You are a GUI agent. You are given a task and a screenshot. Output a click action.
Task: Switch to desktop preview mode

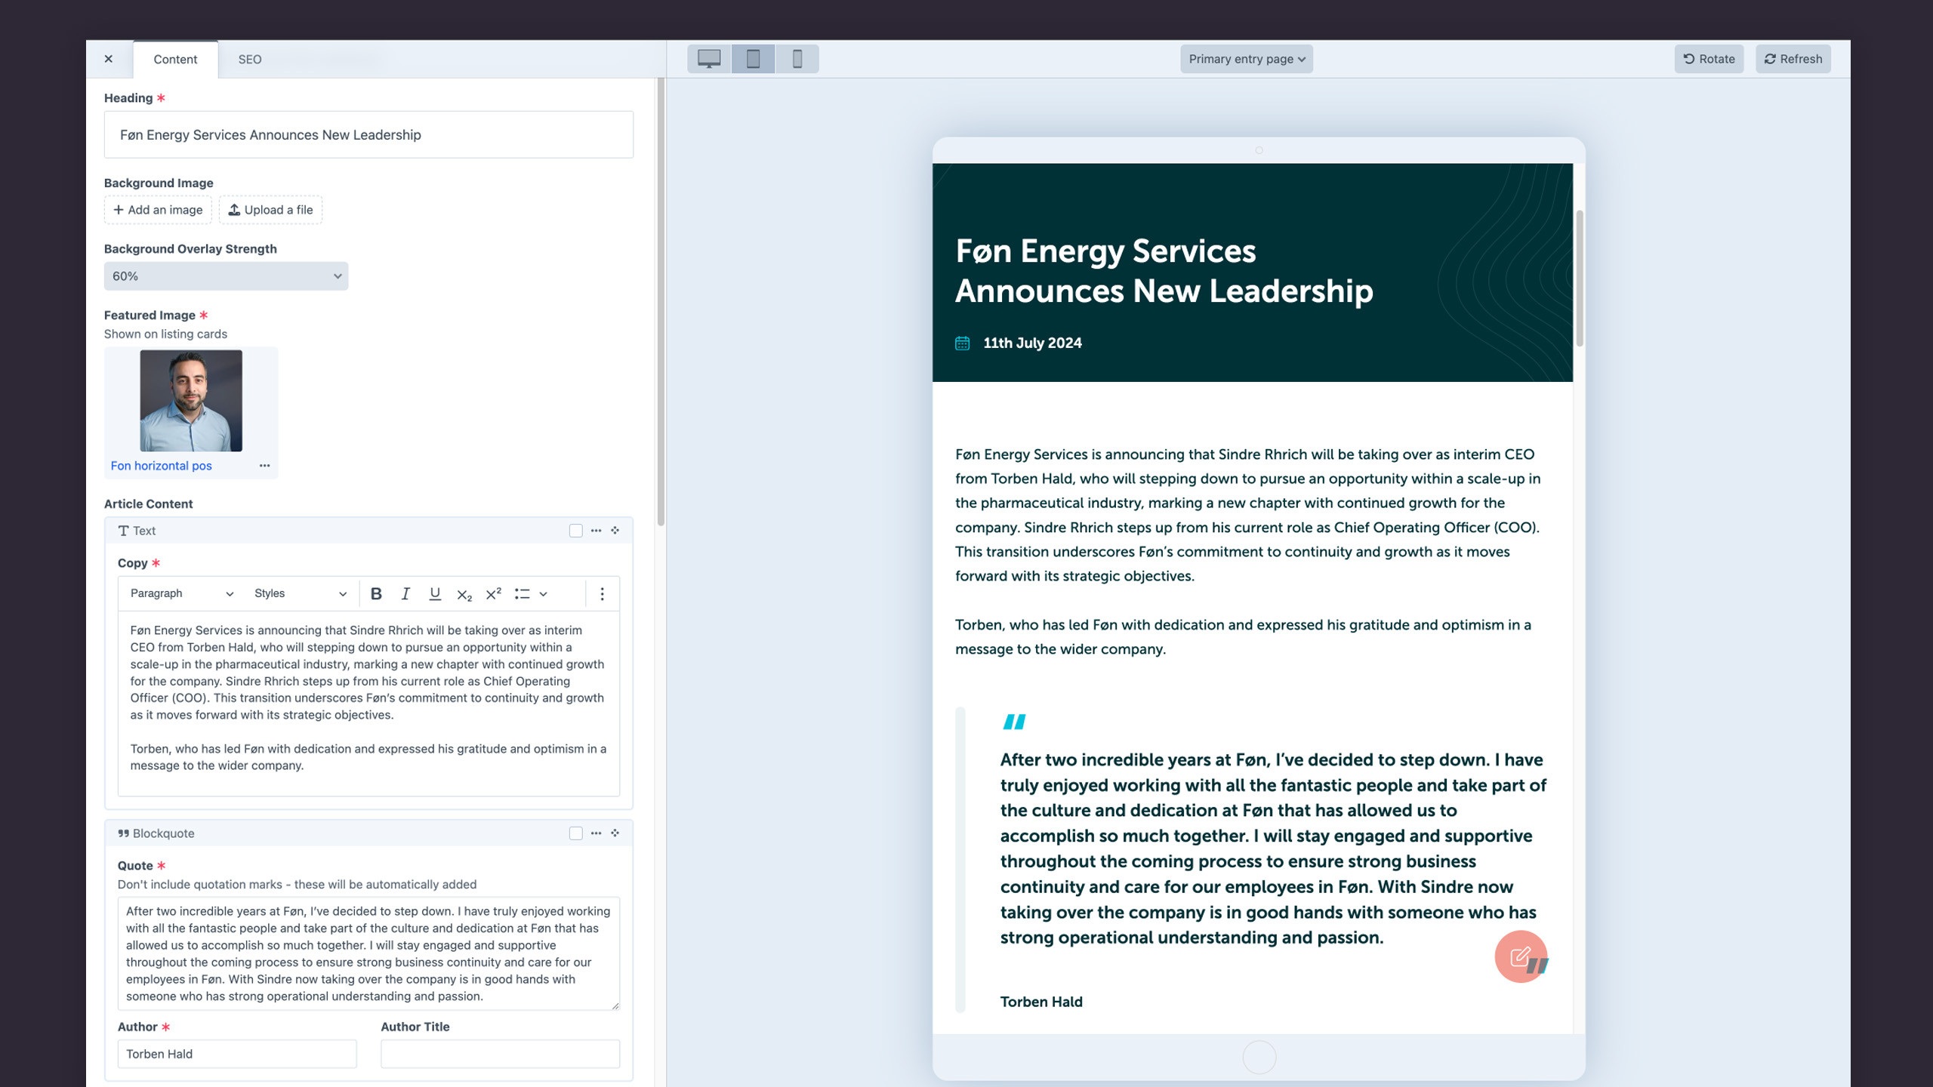[x=709, y=59]
